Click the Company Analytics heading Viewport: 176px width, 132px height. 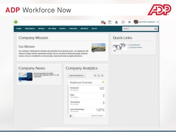[x=82, y=68]
